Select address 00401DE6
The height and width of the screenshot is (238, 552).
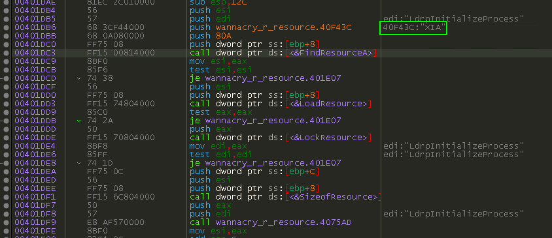point(35,155)
